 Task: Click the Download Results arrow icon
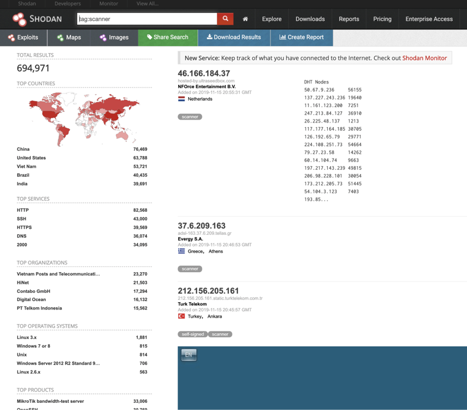pyautogui.click(x=210, y=37)
